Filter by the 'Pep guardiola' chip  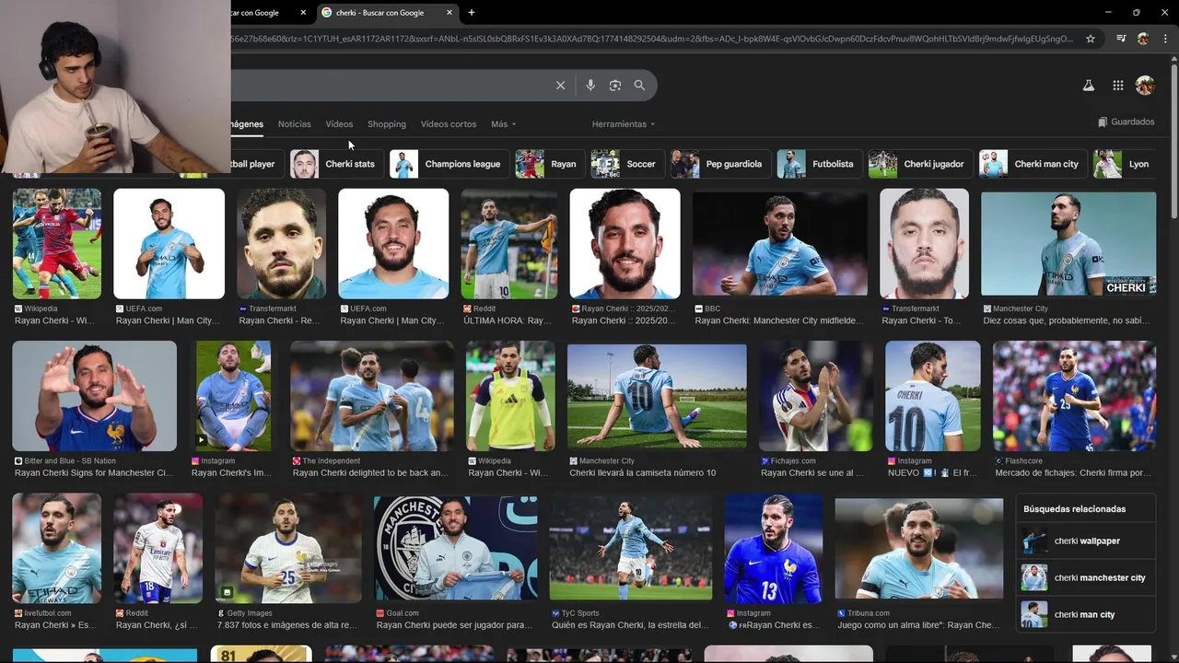point(719,164)
